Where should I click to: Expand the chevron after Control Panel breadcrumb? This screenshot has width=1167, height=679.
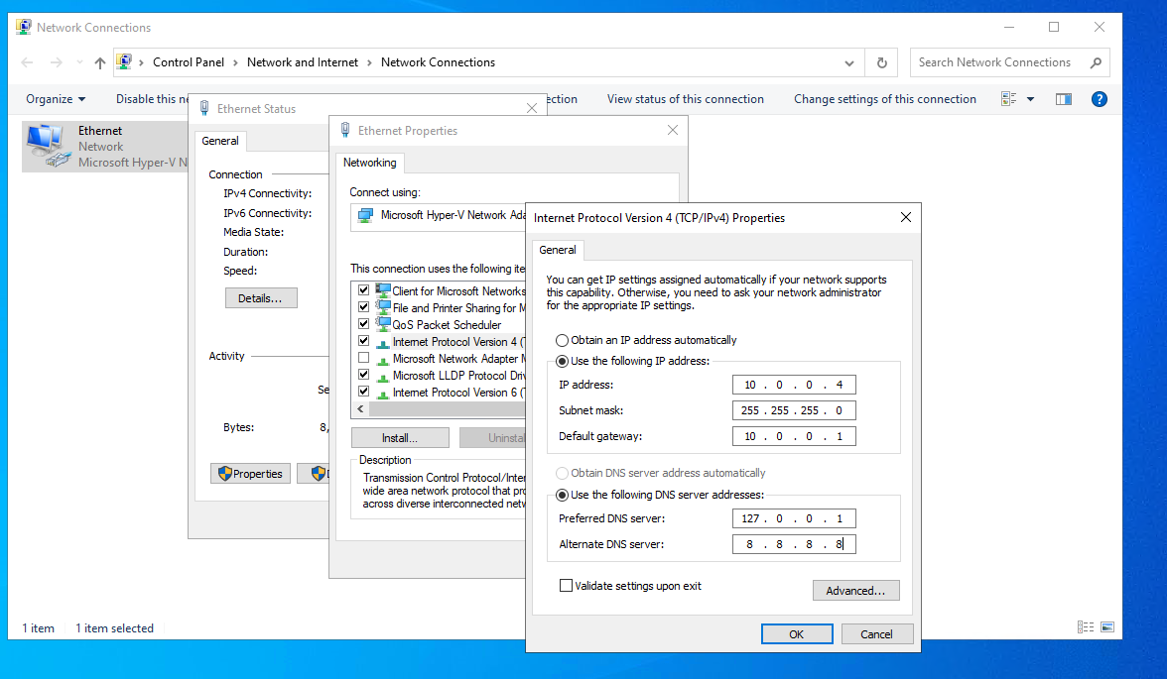point(235,62)
